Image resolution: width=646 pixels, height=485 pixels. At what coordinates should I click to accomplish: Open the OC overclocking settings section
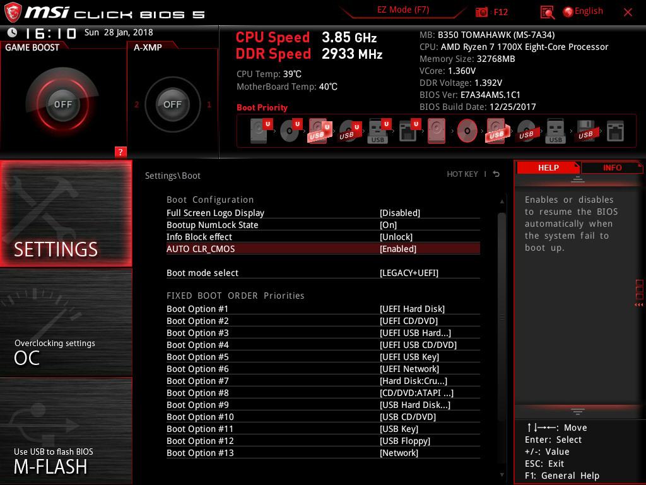tap(66, 323)
